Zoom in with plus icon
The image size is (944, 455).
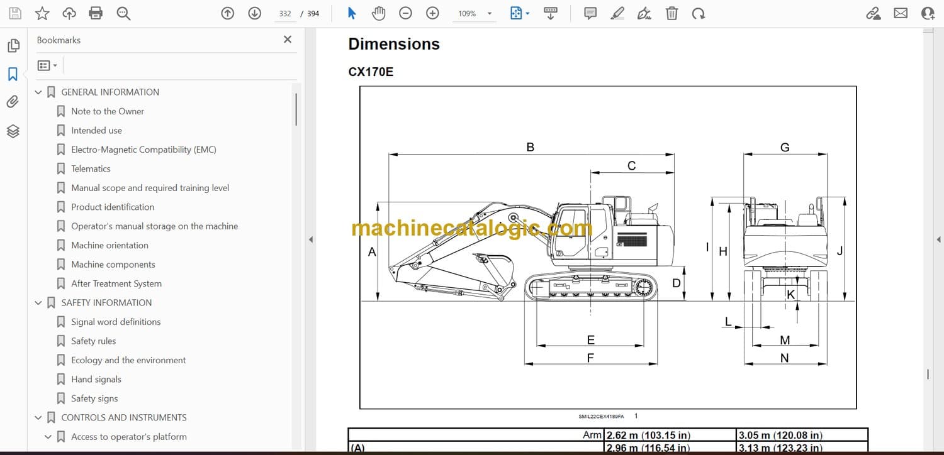coord(432,13)
